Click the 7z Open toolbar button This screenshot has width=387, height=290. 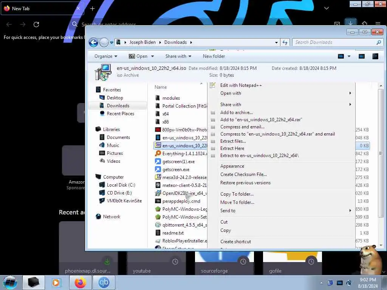[x=138, y=57]
